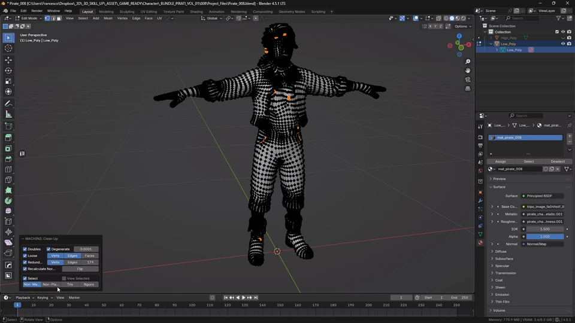
Task: Switch to the UV Editing workspace tab
Action: 149,11
